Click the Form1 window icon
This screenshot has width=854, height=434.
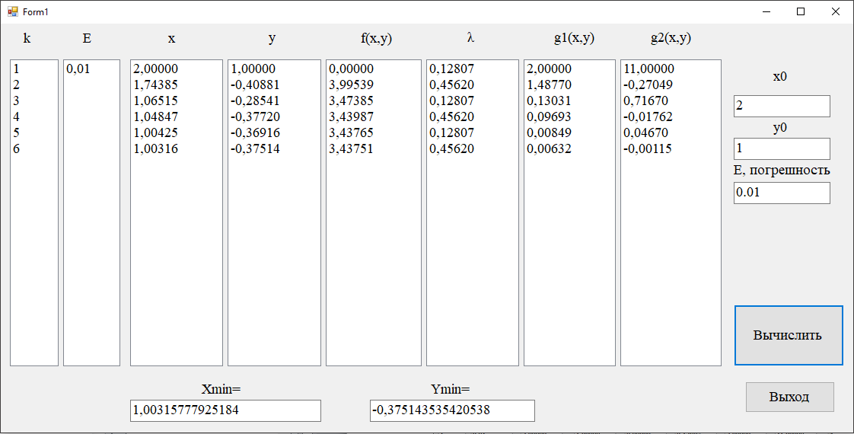point(12,11)
